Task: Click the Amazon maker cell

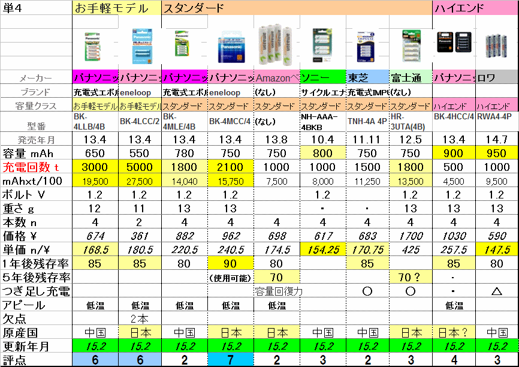Action: pos(277,77)
